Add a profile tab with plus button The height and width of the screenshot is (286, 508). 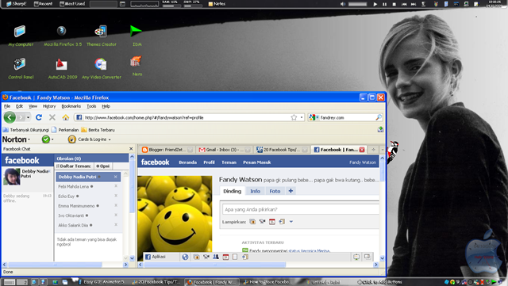291,191
